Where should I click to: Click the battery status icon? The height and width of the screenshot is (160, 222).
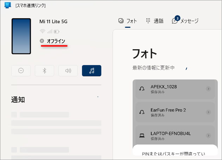pos(57,31)
